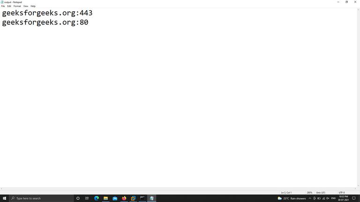Launch Microsoft Edge from the taskbar

click(97, 198)
